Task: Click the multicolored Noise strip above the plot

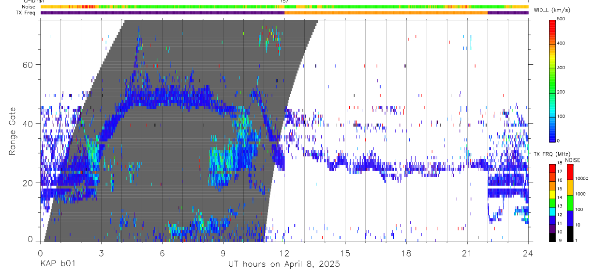Action: (x=284, y=7)
